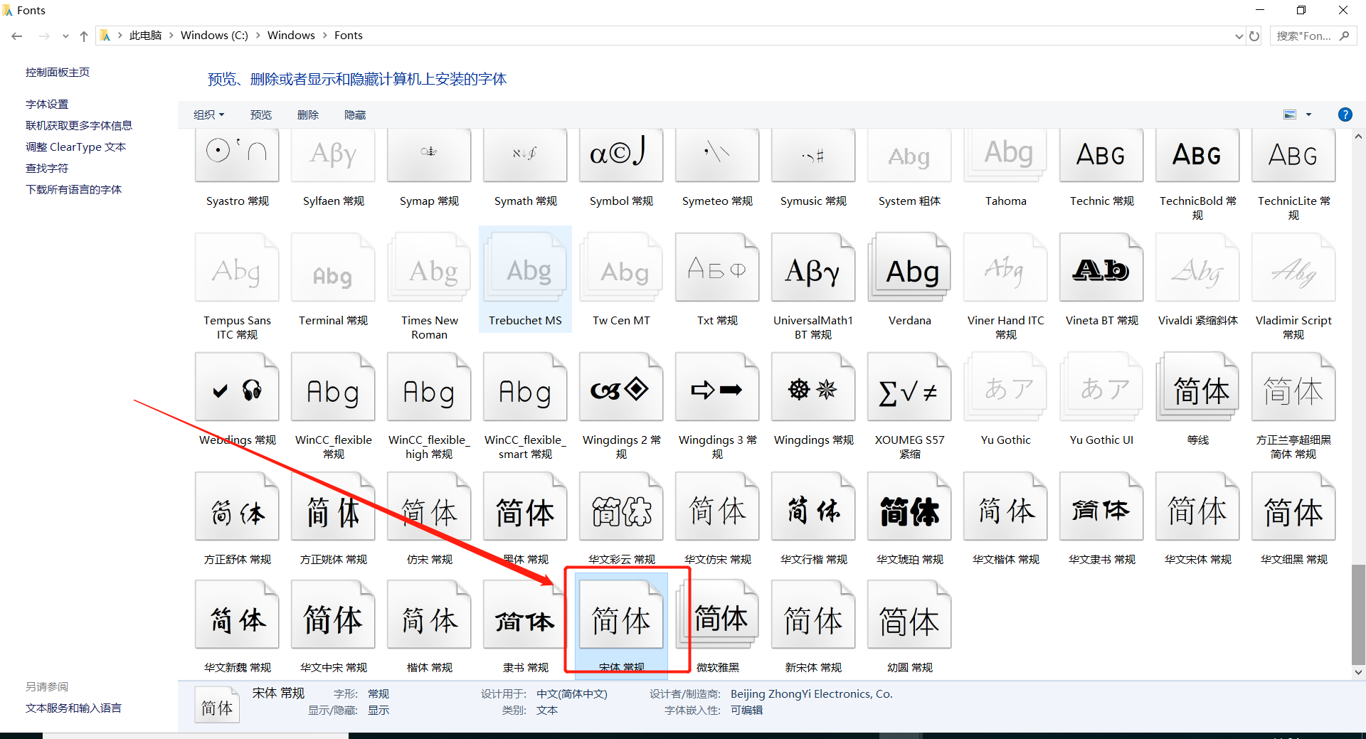Select the 方正舒体 常规 font icon

(x=237, y=506)
